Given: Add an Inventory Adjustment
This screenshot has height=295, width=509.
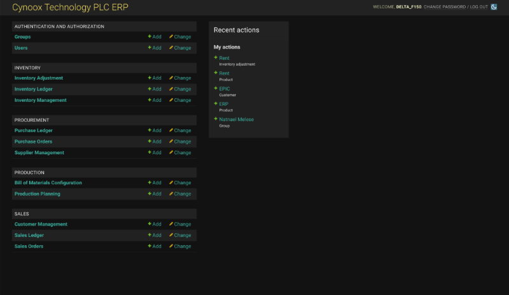Looking at the screenshot, I should coord(155,78).
